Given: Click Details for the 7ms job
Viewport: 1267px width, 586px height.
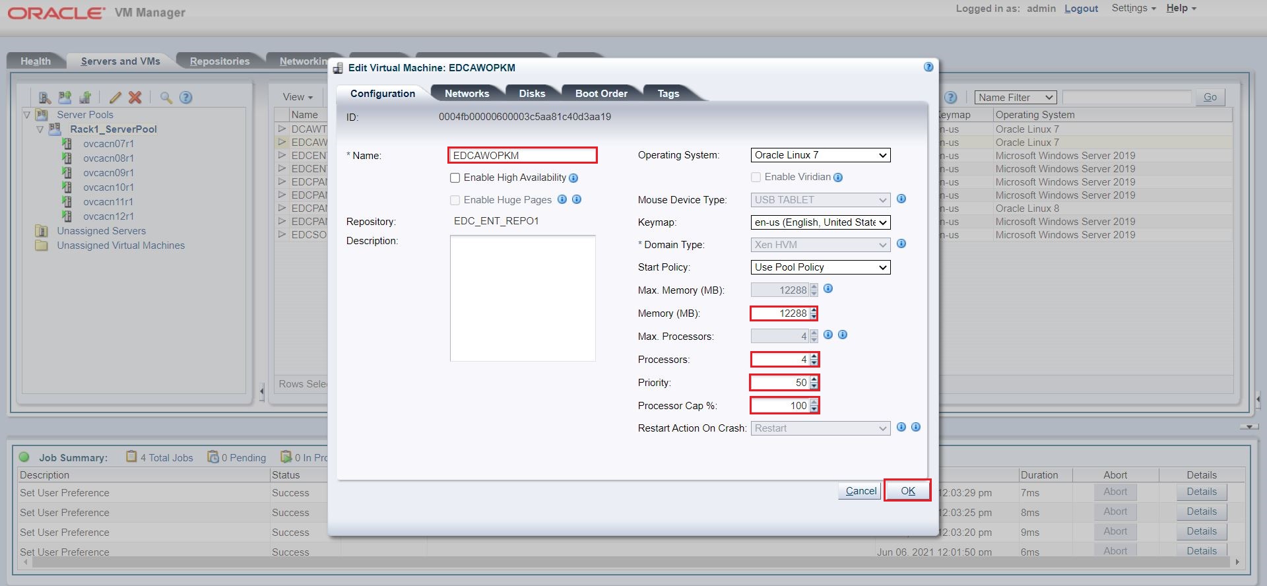Looking at the screenshot, I should [1202, 492].
